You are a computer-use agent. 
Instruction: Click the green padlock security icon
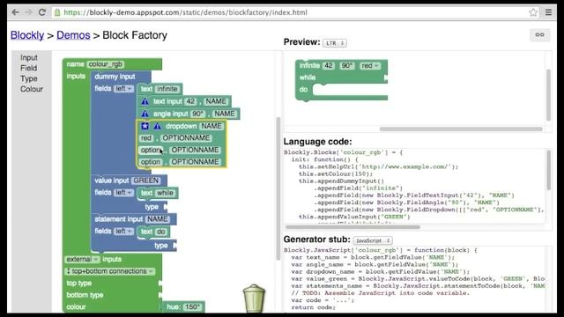click(x=57, y=12)
